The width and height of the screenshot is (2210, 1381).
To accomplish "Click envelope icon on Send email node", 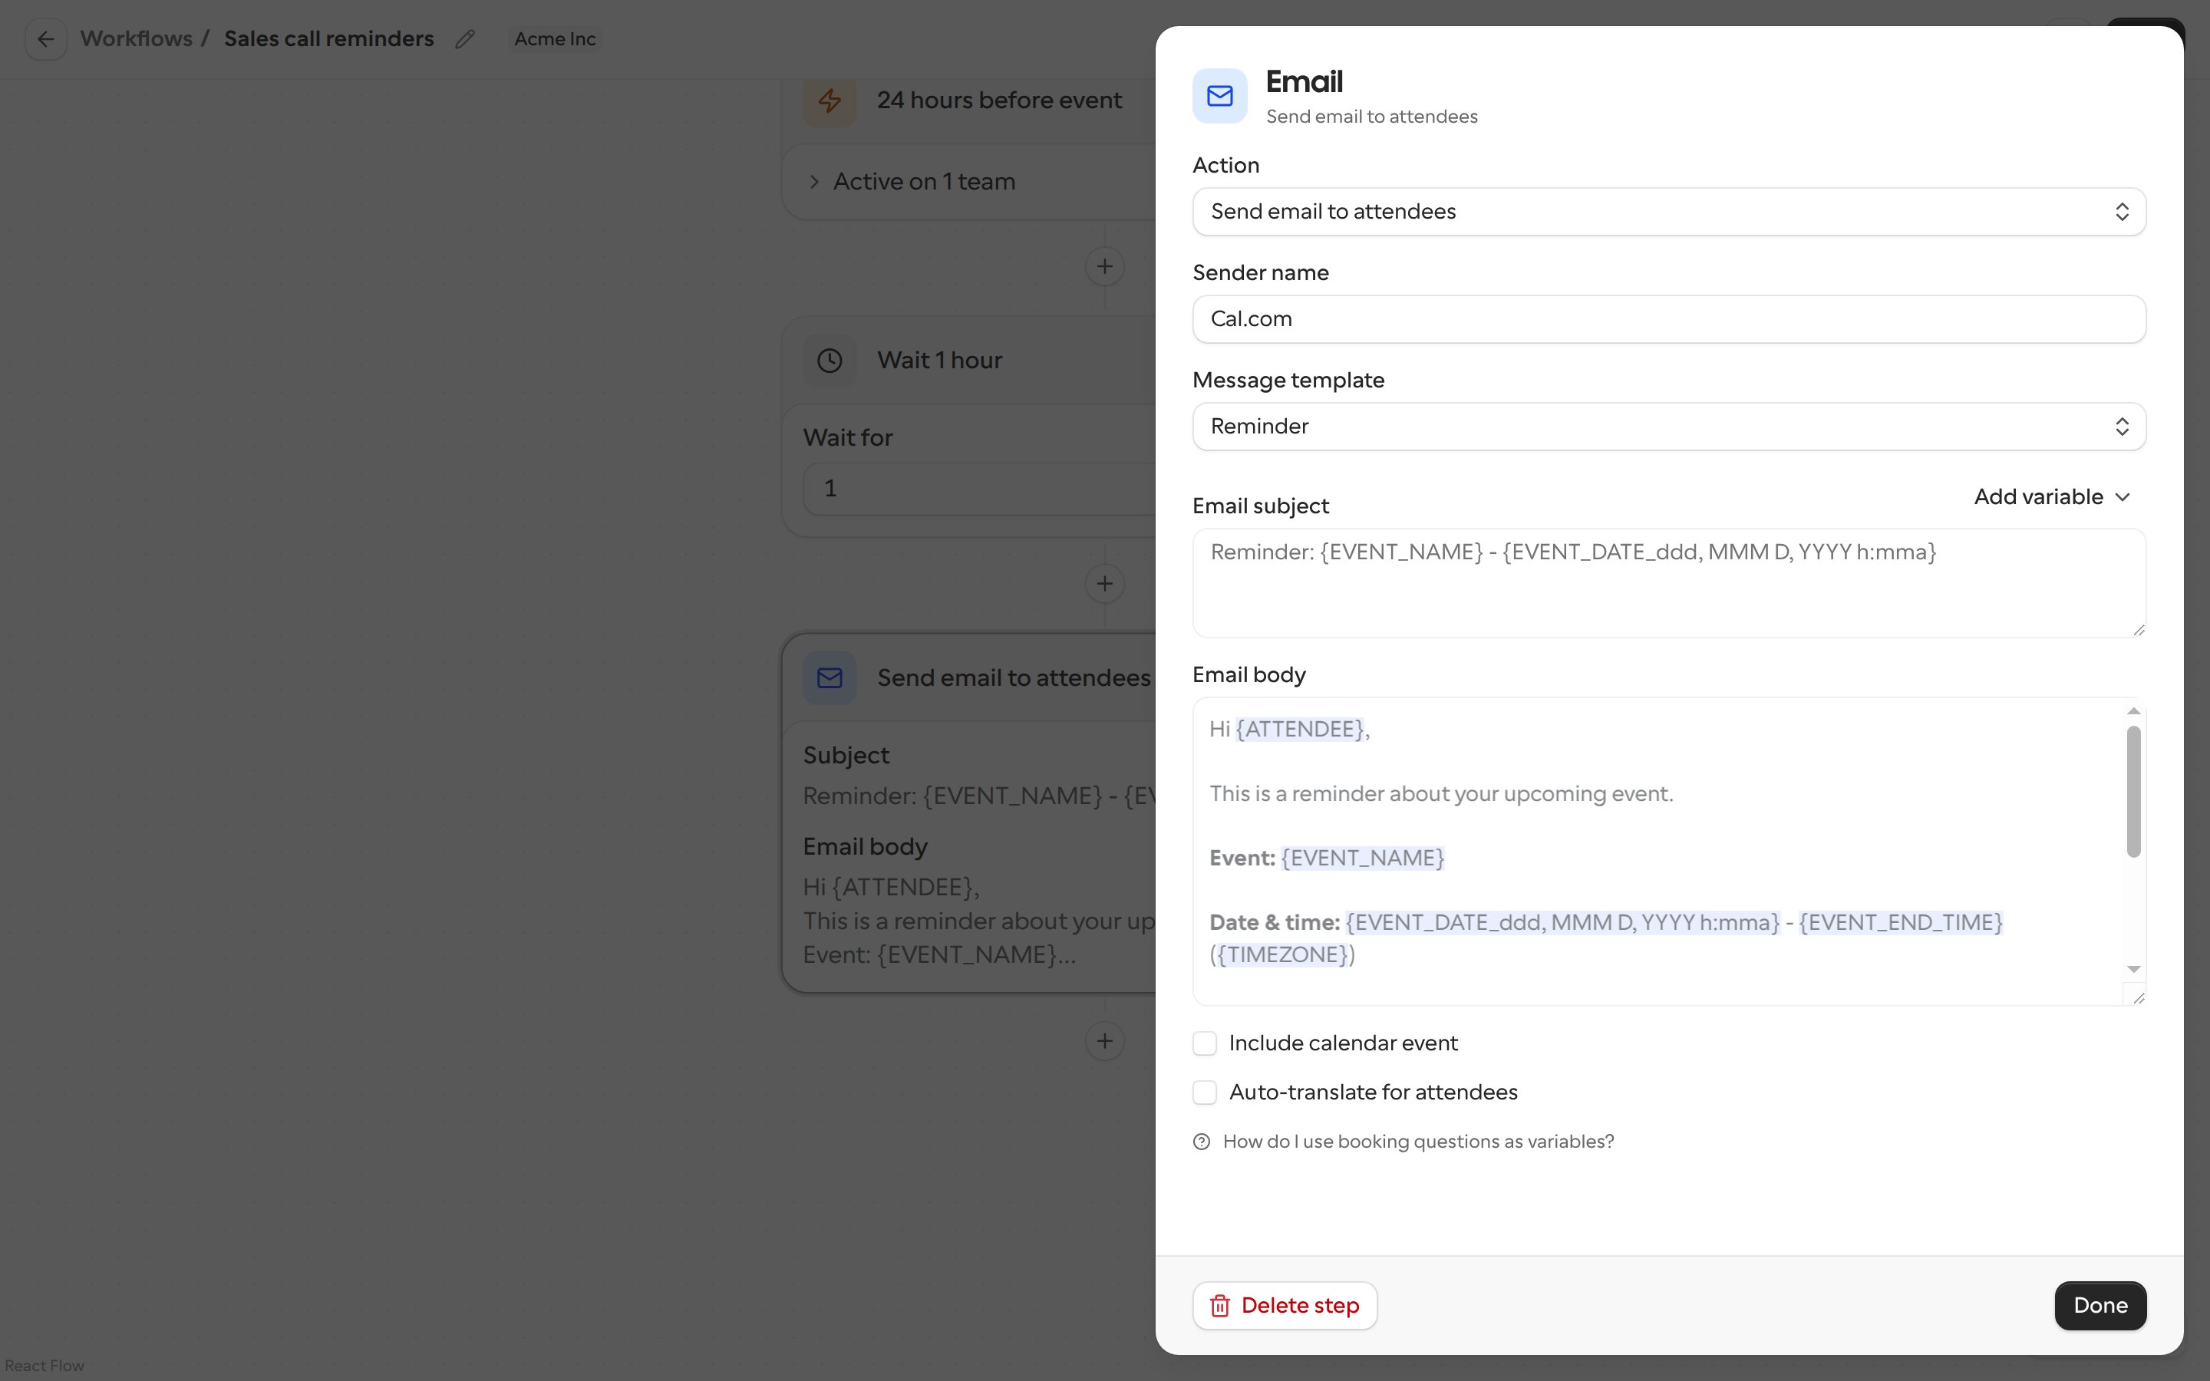I will [x=830, y=677].
